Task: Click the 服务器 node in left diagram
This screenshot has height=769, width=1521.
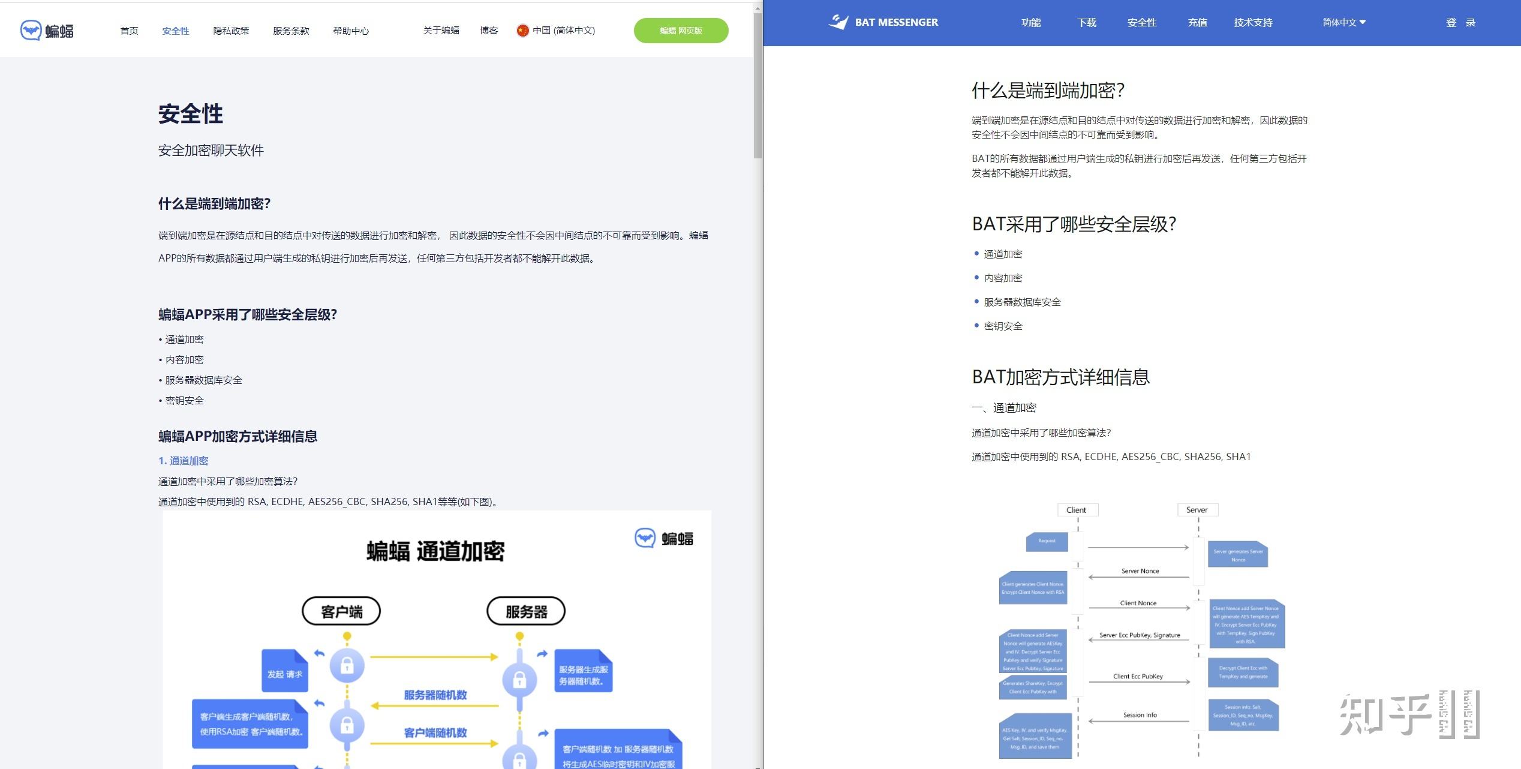Action: point(526,612)
